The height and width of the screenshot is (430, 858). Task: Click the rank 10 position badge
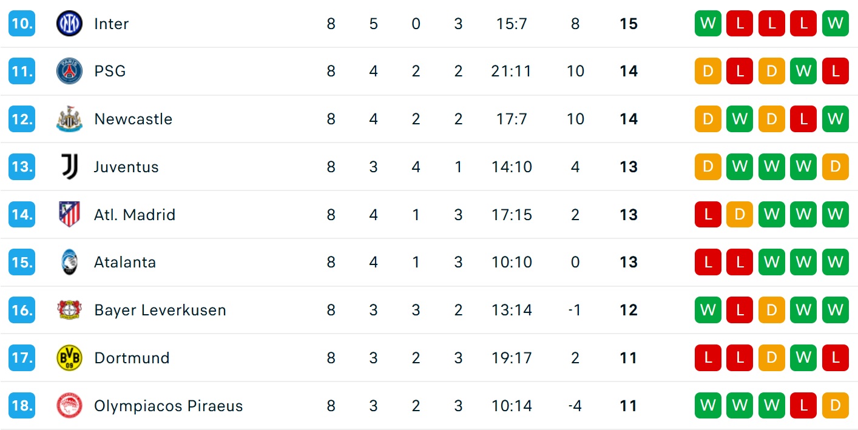pyautogui.click(x=22, y=24)
